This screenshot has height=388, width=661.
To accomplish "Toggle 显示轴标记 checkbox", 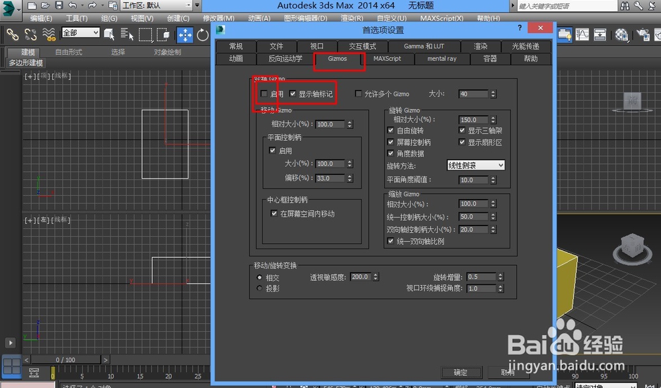I will click(293, 94).
